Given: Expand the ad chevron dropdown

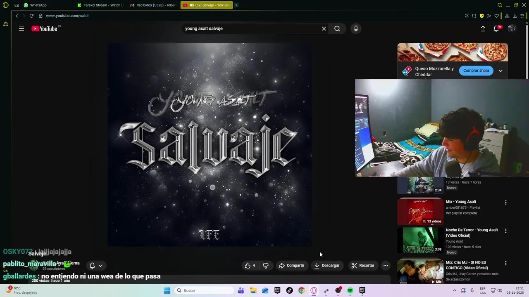Looking at the screenshot, I should pos(500,71).
